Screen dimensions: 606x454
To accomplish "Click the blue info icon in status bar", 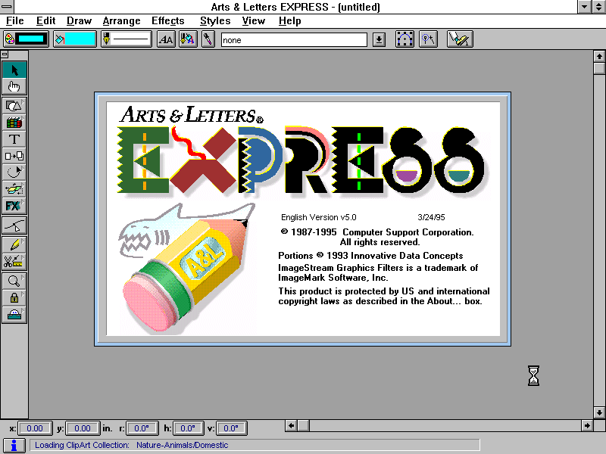I will pos(14,446).
